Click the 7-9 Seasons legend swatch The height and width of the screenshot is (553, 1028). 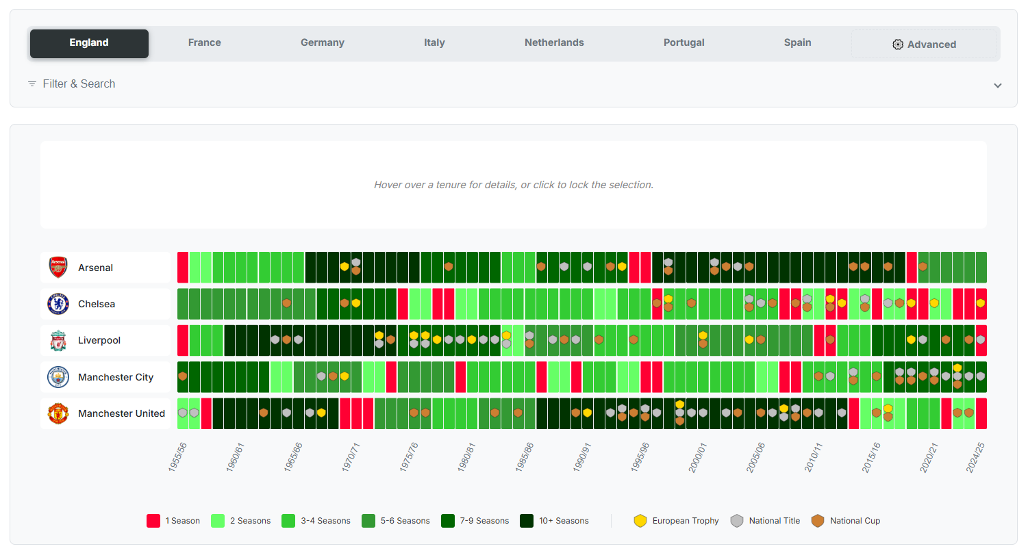coord(448,521)
